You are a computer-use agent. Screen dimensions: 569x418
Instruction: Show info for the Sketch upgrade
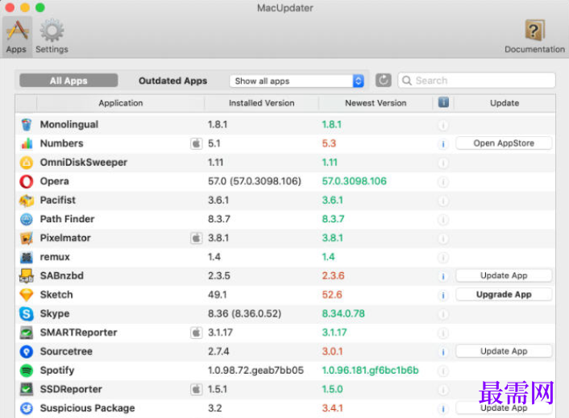pos(443,296)
